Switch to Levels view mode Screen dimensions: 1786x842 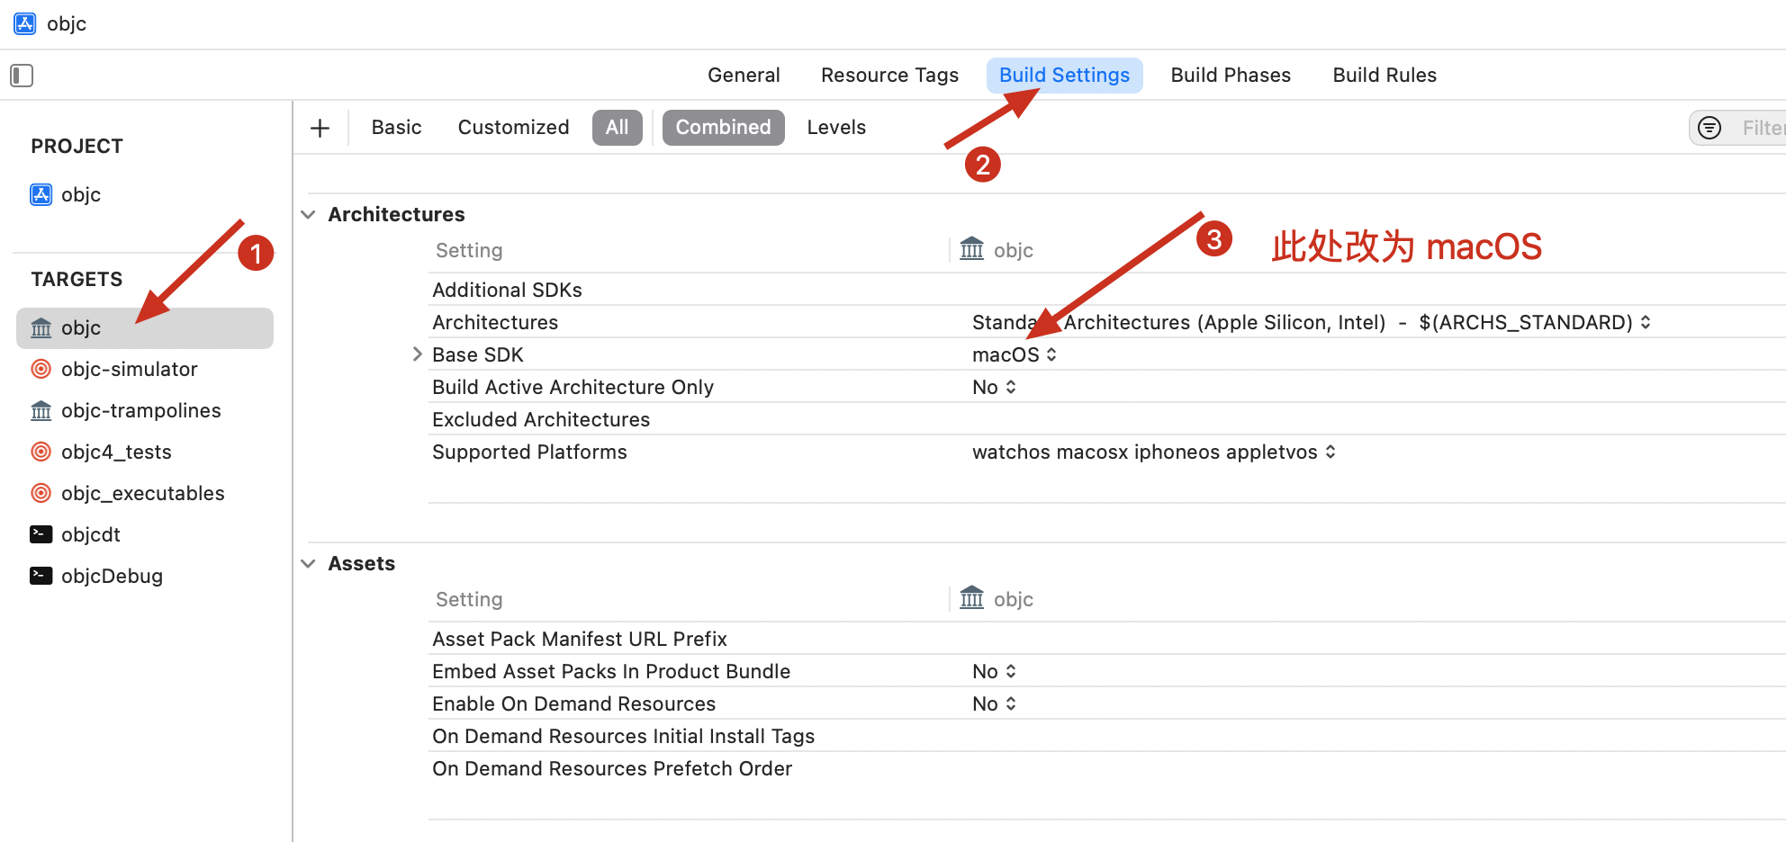(x=835, y=128)
